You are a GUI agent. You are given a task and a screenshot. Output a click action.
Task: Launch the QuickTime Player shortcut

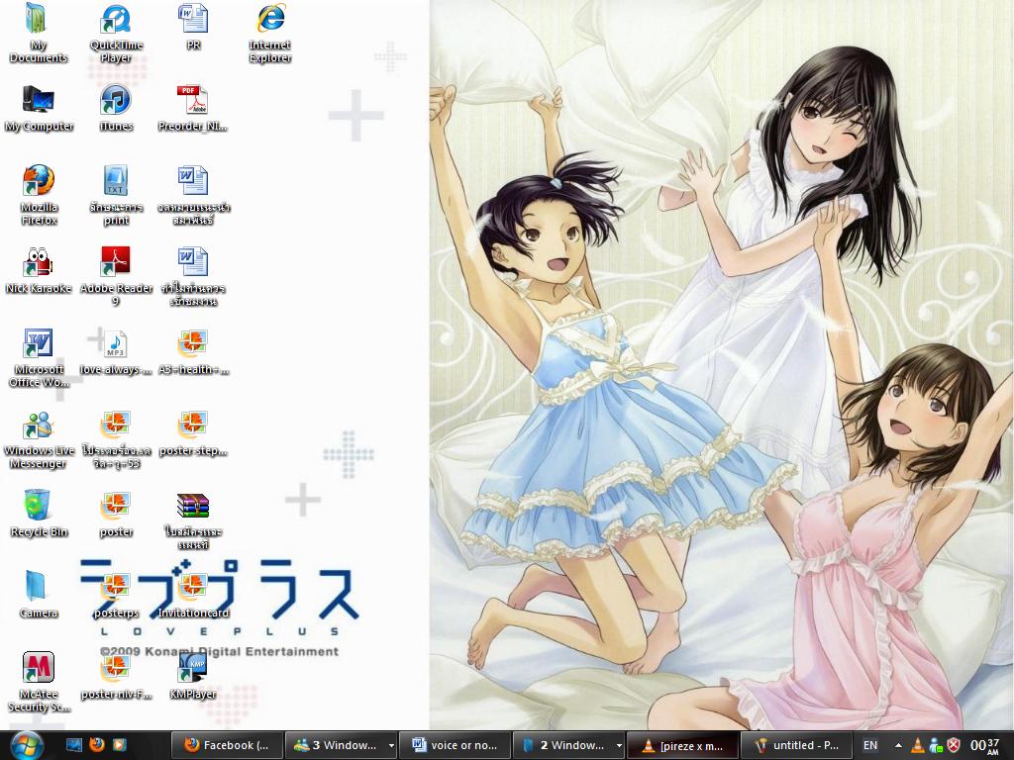116,33
